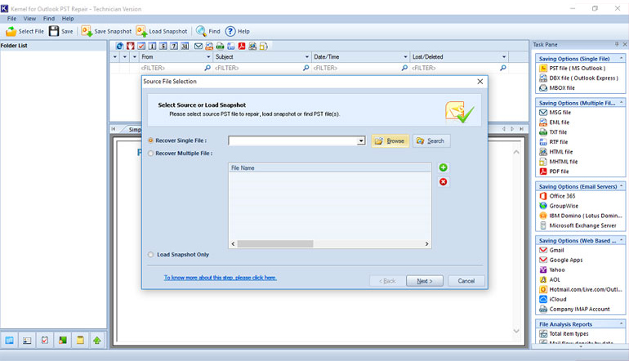Click the Next button
This screenshot has width=629, height=361.
[425, 281]
